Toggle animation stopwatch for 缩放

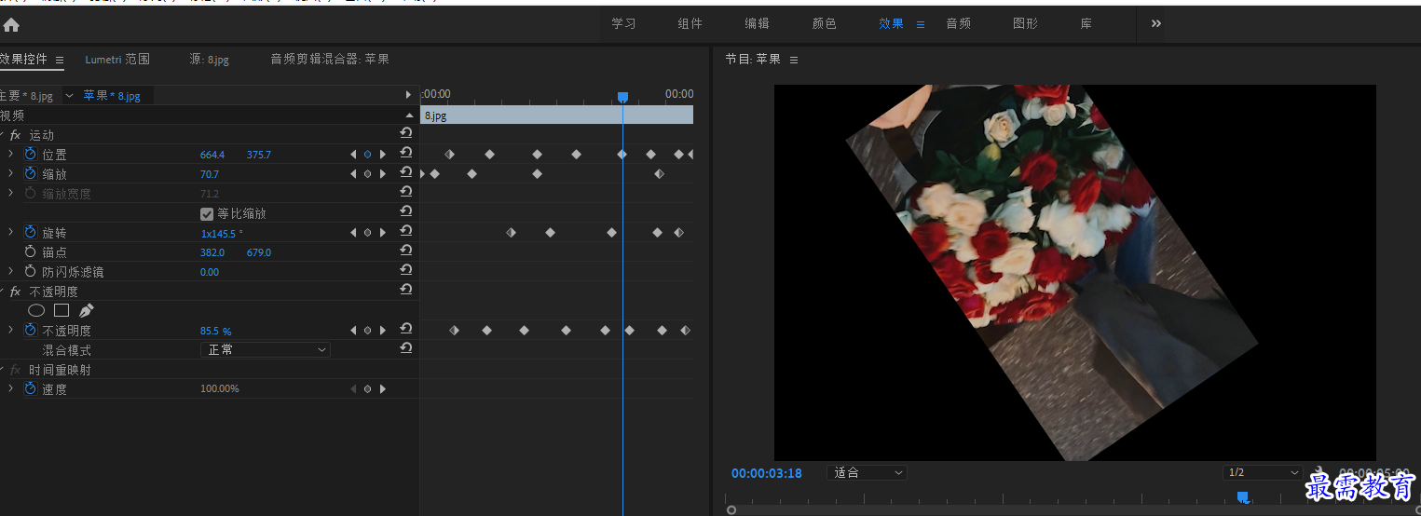point(30,173)
